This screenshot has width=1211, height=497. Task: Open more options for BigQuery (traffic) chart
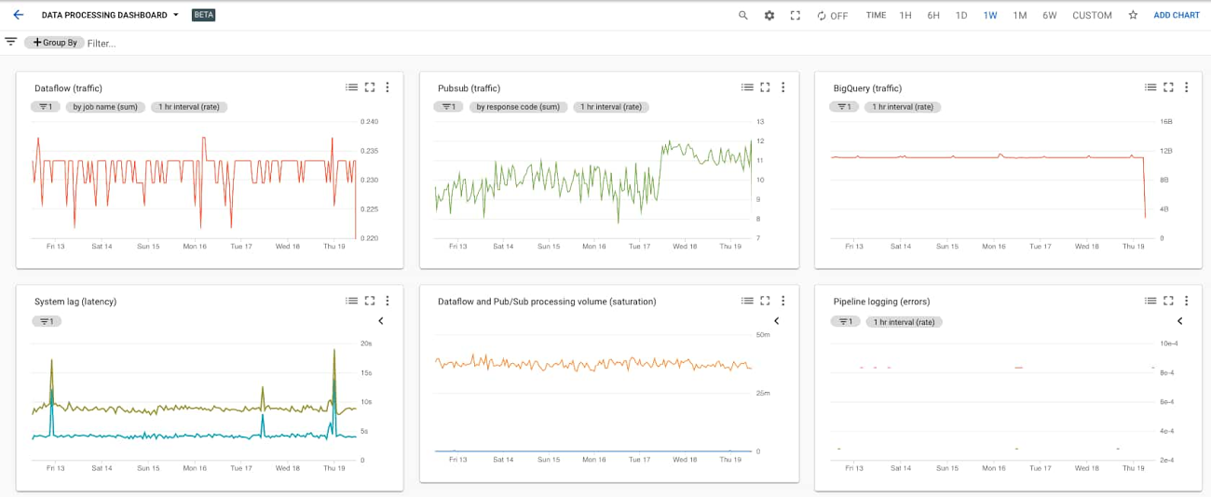(x=1186, y=87)
